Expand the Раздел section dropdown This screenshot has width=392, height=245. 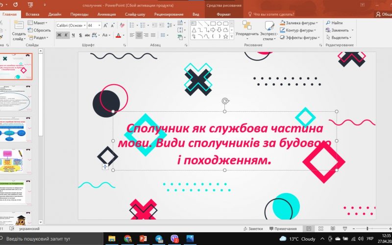[38, 38]
